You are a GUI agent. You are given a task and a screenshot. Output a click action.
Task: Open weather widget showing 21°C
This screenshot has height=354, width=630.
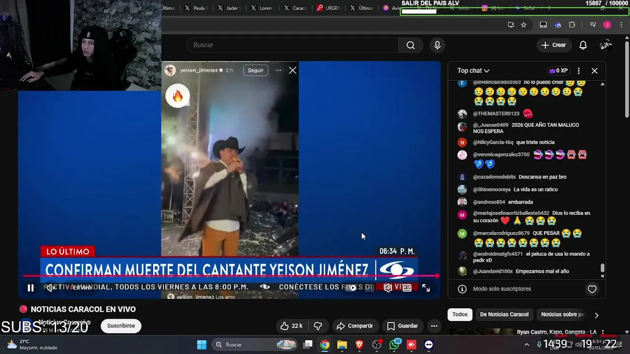[32, 345]
